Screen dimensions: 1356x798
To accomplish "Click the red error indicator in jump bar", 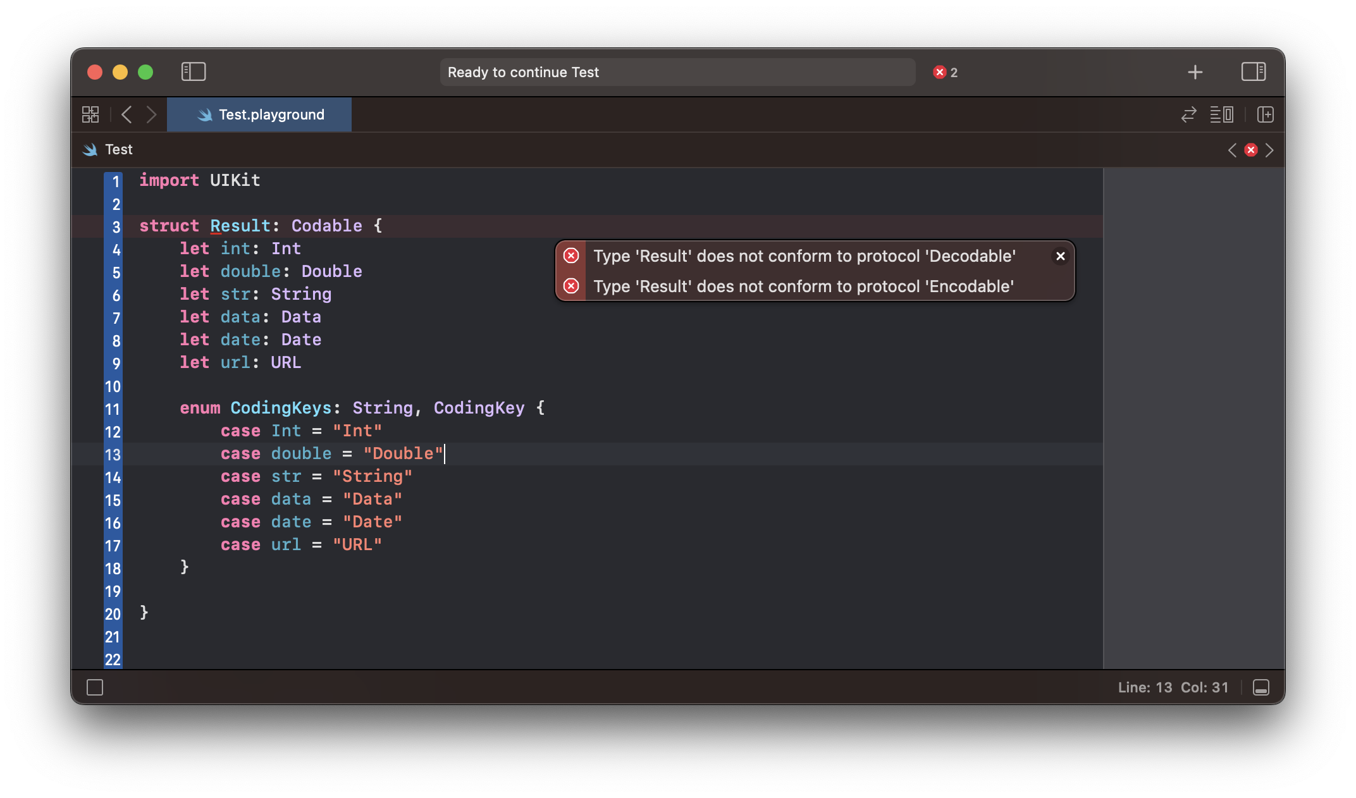I will (1250, 150).
